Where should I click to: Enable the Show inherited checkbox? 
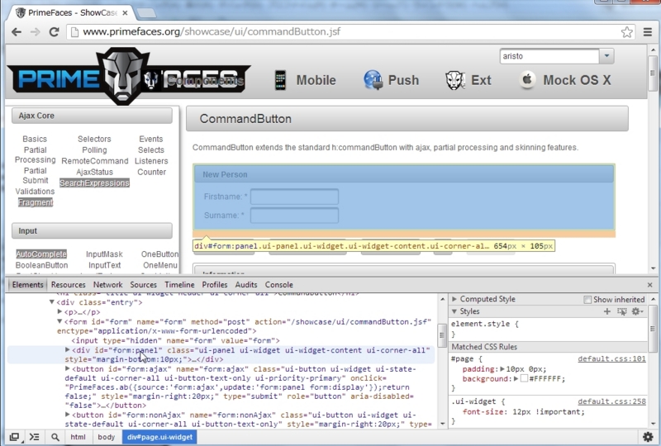pyautogui.click(x=587, y=300)
